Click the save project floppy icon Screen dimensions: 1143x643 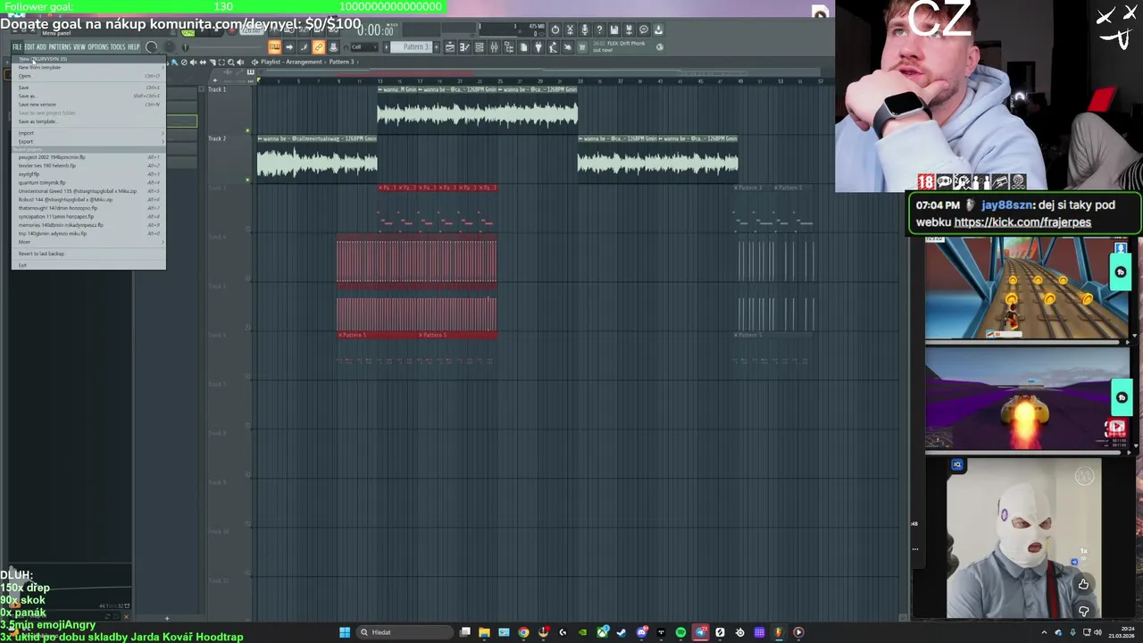[613, 30]
